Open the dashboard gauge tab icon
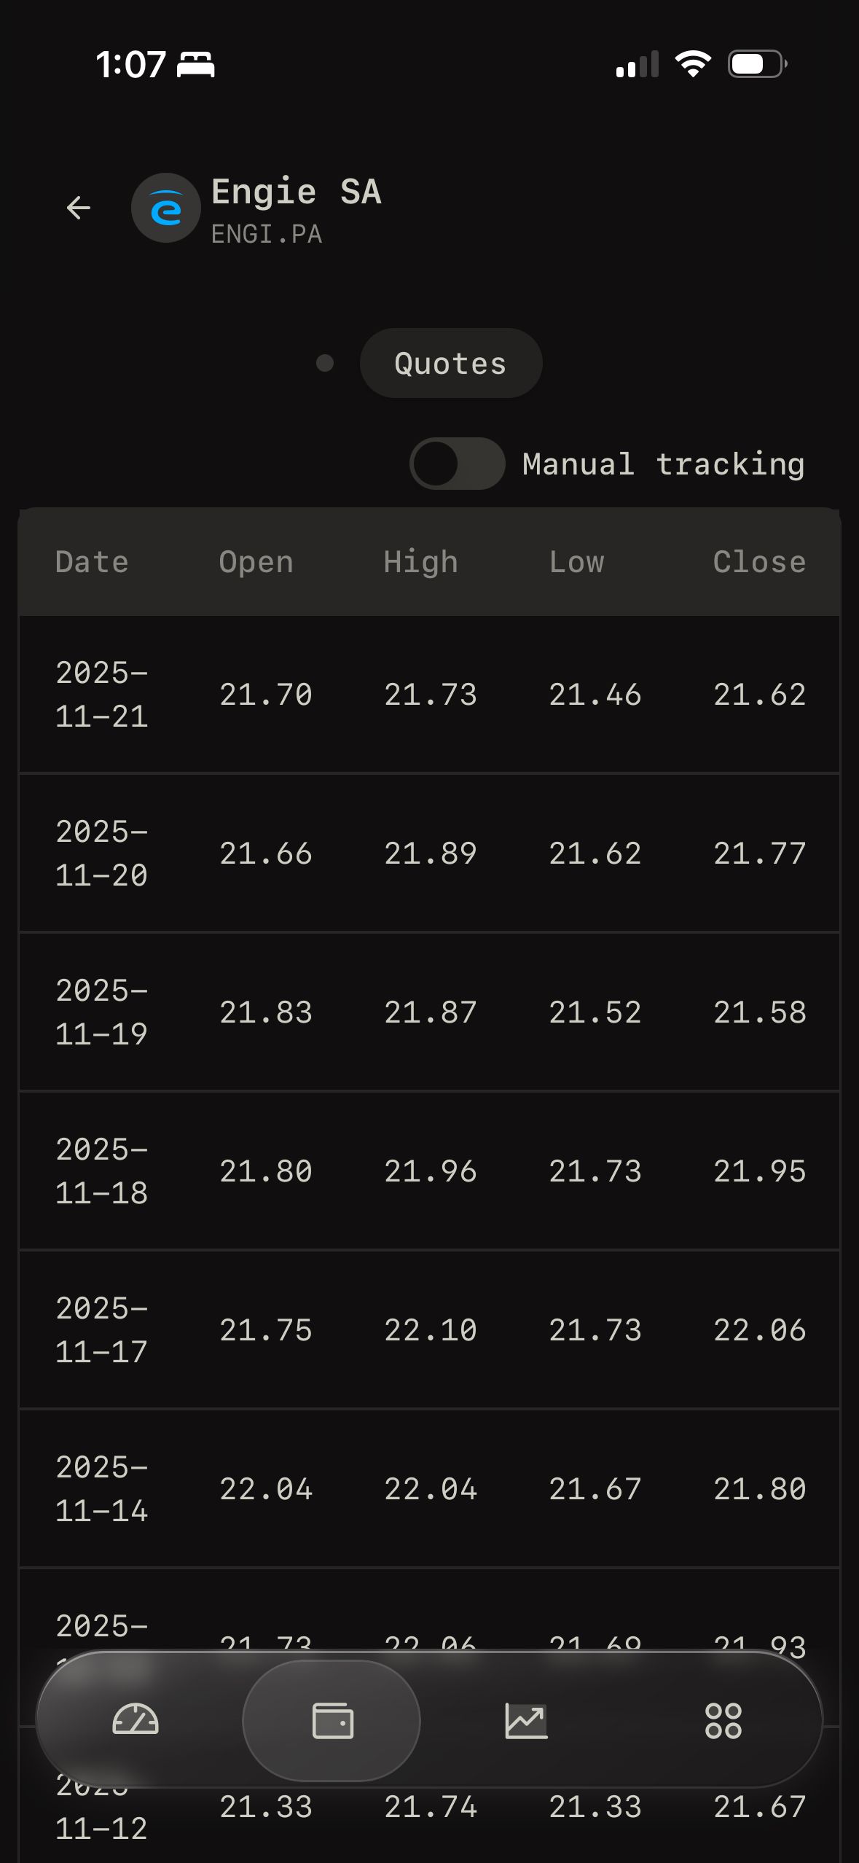859x1863 pixels. pos(136,1721)
